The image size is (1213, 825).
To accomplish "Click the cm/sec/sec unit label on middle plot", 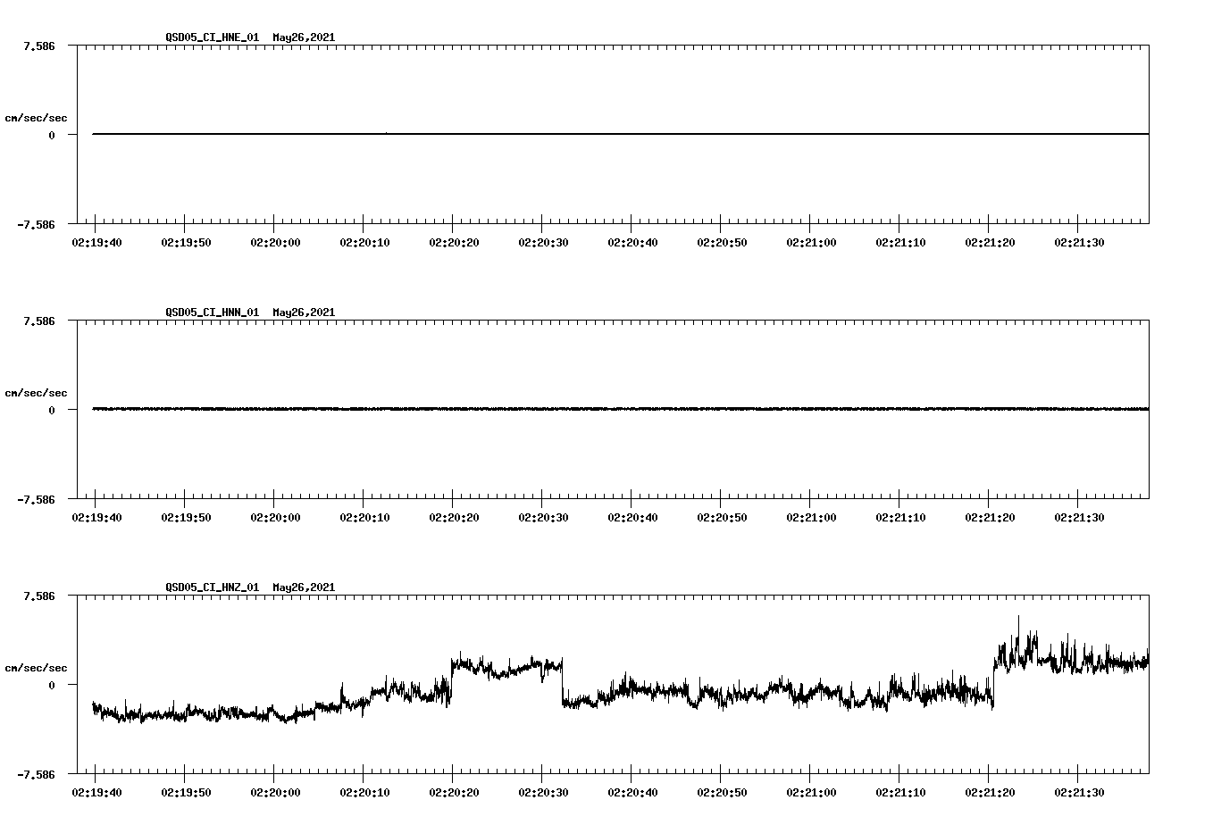I will 36,392.
